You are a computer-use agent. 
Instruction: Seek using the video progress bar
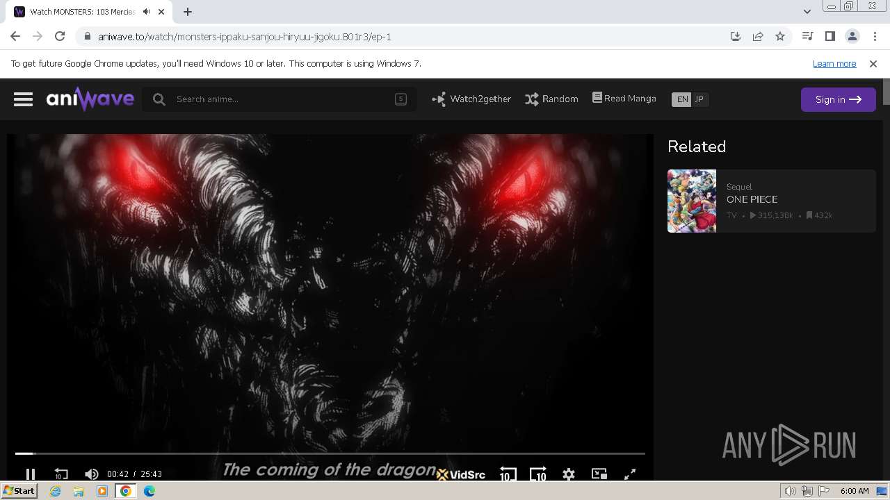pyautogui.click(x=330, y=453)
